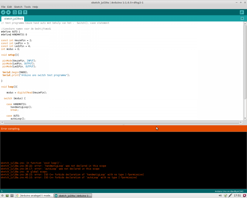Open the Sketch menu
Viewport: 247px width, 198px height.
click(18, 7)
